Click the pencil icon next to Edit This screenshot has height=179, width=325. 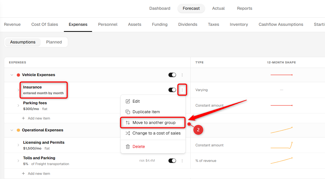point(128,101)
